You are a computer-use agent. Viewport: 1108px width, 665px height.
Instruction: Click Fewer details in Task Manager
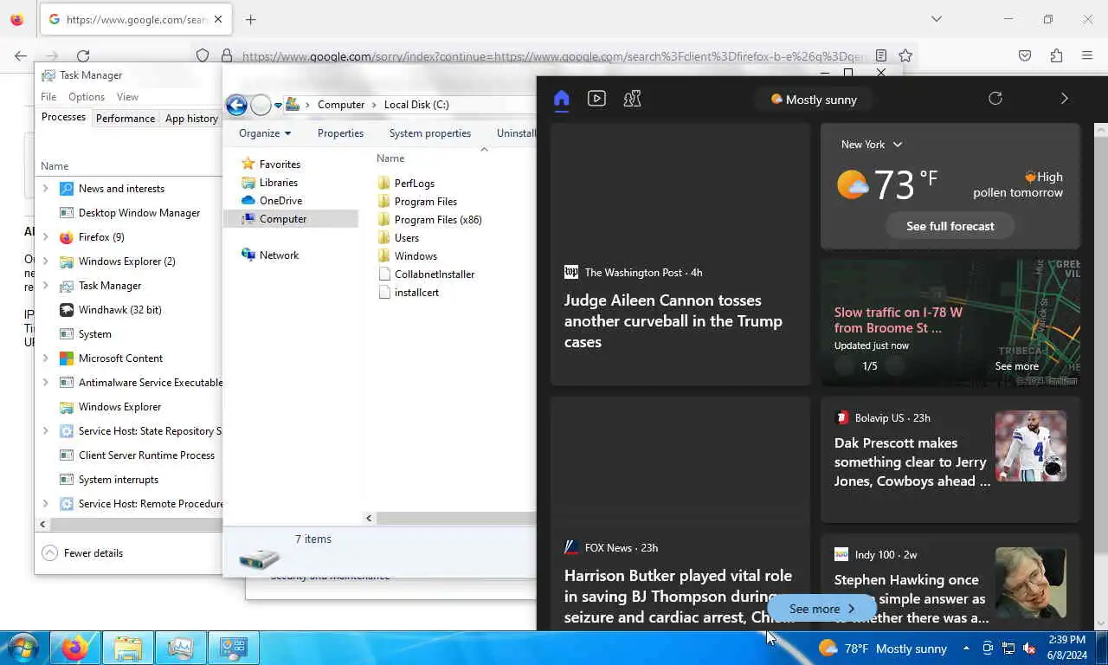click(82, 553)
